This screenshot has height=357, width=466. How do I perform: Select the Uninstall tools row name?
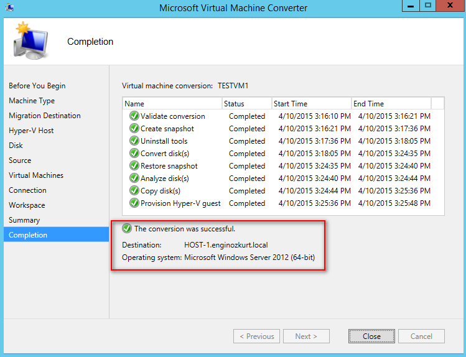pos(164,141)
